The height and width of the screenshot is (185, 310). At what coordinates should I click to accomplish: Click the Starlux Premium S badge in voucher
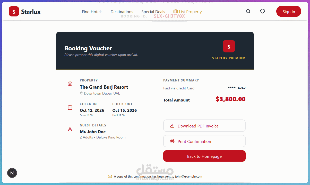pos(229,47)
